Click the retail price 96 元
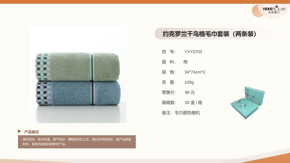Screen dimensions: 290x163 click(x=190, y=92)
